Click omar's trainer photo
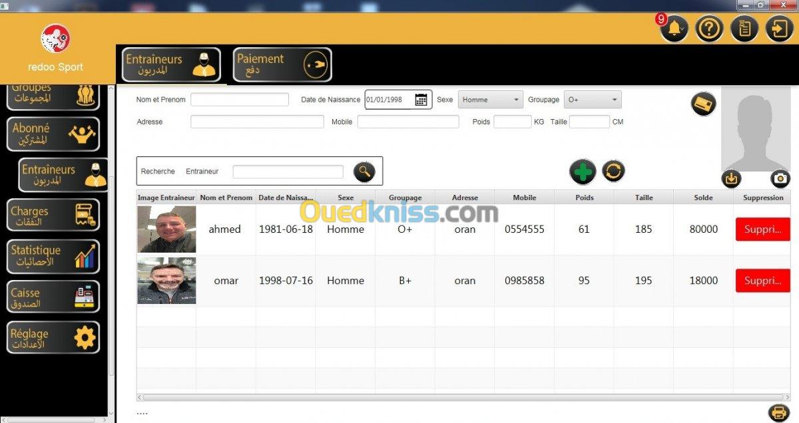Screen dimensions: 799x423 [x=166, y=281]
